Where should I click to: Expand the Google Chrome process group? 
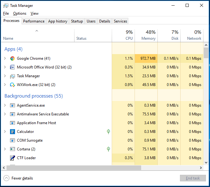pos(5,58)
